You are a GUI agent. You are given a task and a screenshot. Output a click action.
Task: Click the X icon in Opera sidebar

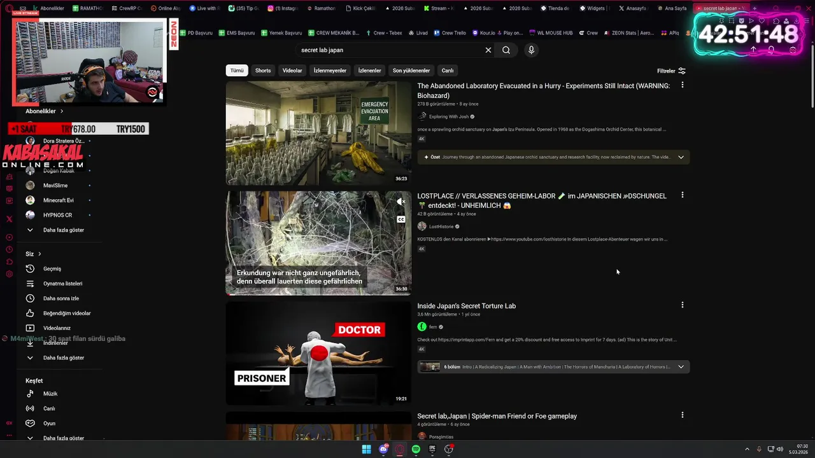click(x=9, y=219)
